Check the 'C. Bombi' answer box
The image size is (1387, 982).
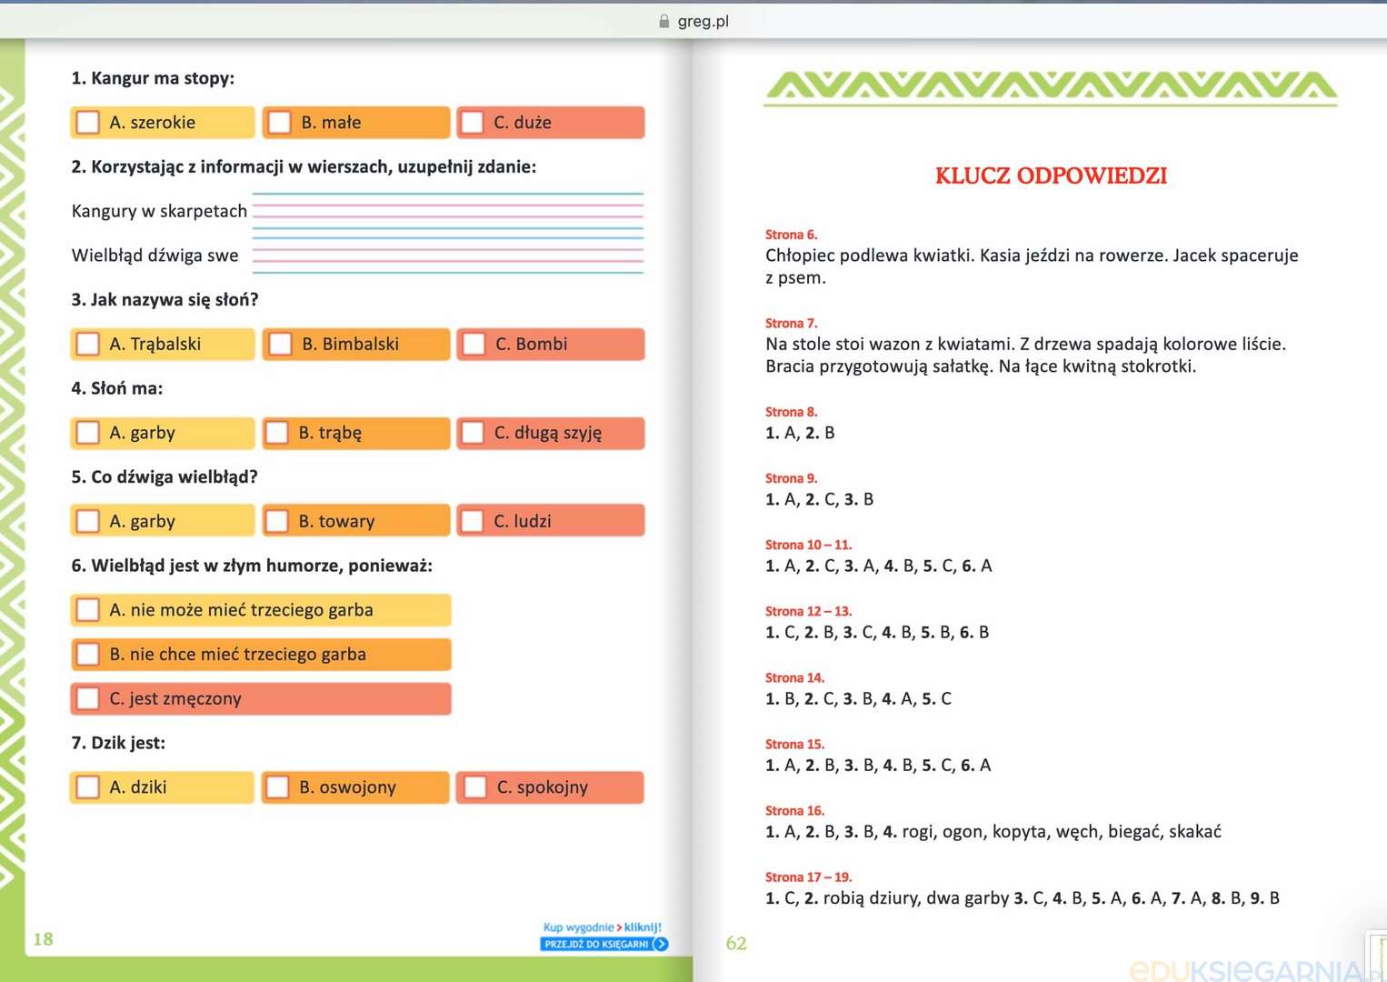[x=474, y=344]
